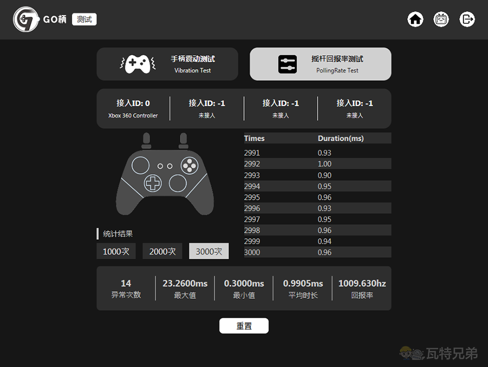The width and height of the screenshot is (488, 367).
Task: Select the Xbox 360 Controller slot ID 0
Action: pos(133,108)
